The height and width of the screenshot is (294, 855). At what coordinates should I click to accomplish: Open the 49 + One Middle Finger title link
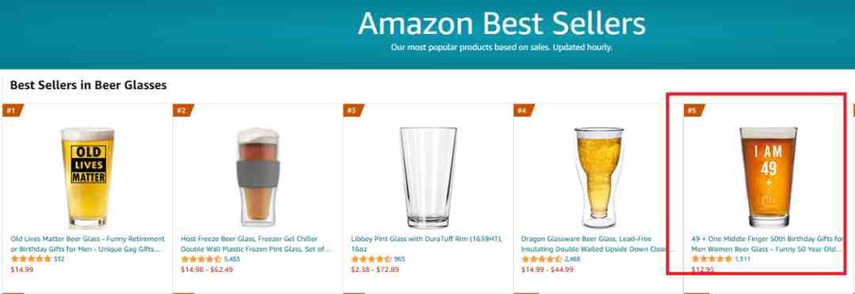pyautogui.click(x=767, y=244)
